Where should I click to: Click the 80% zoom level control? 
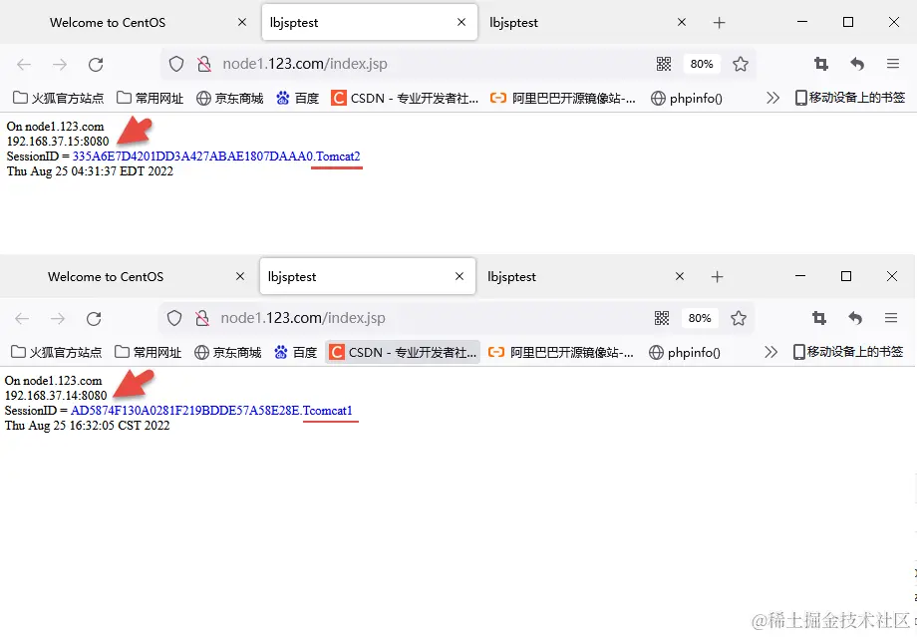point(701,63)
